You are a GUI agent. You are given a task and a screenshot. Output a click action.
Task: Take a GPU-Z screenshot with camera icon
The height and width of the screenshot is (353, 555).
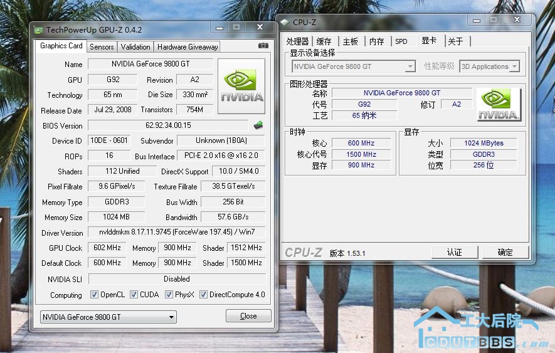263,45
